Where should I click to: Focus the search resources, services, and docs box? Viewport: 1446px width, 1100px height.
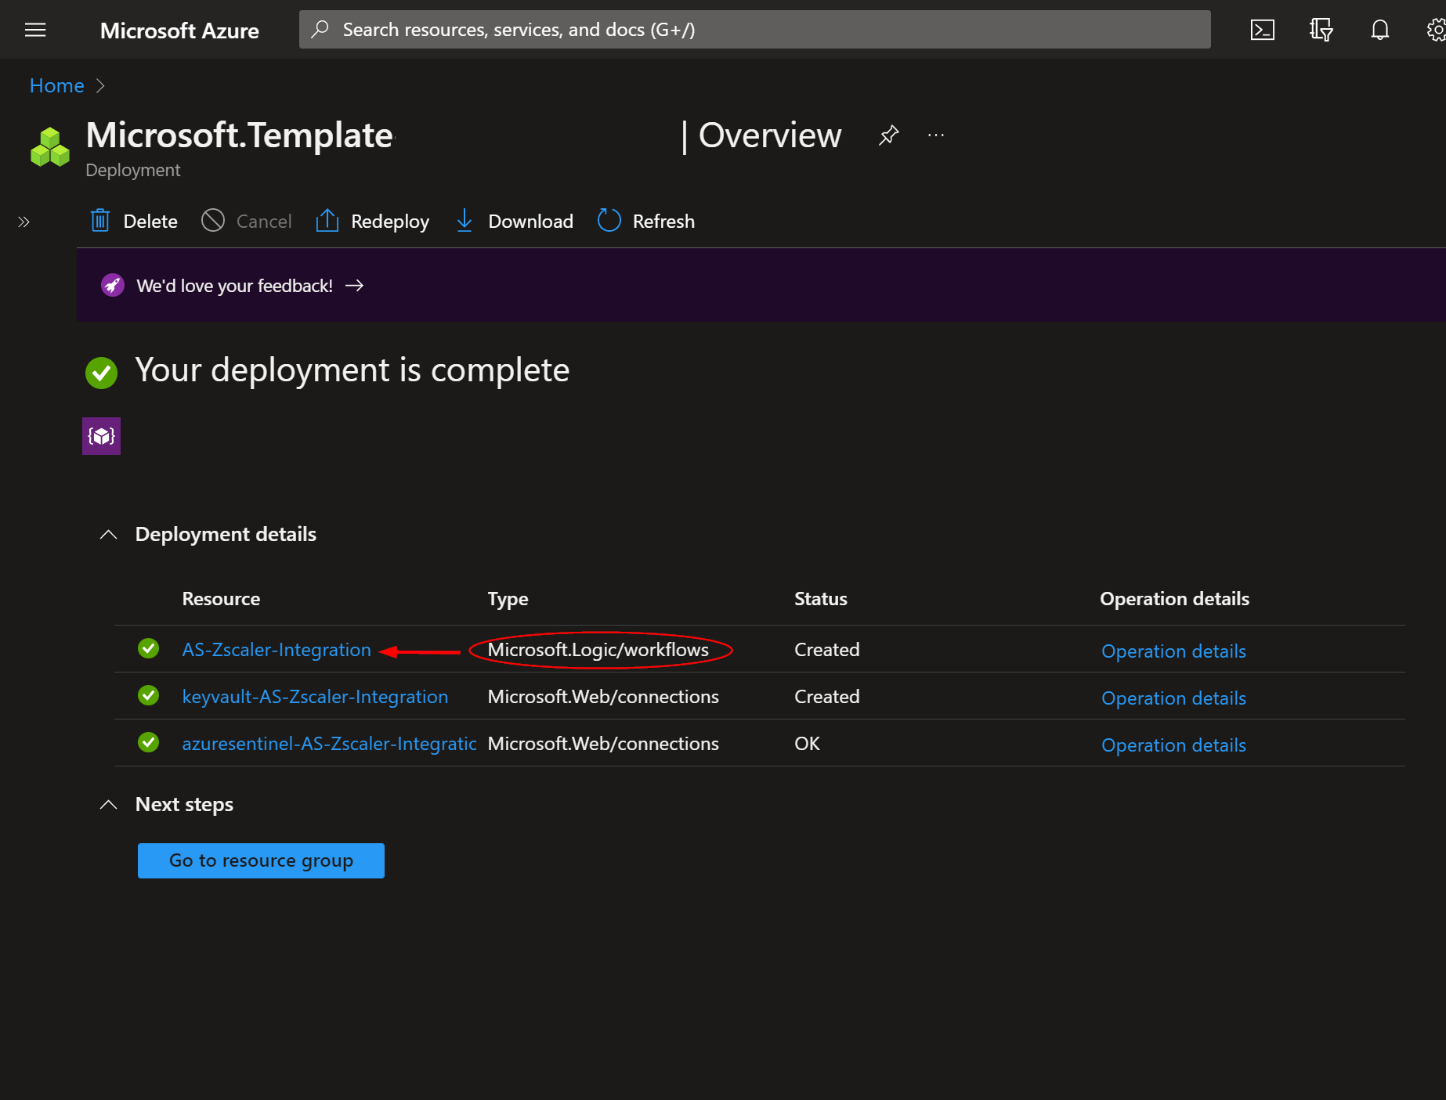pos(755,30)
